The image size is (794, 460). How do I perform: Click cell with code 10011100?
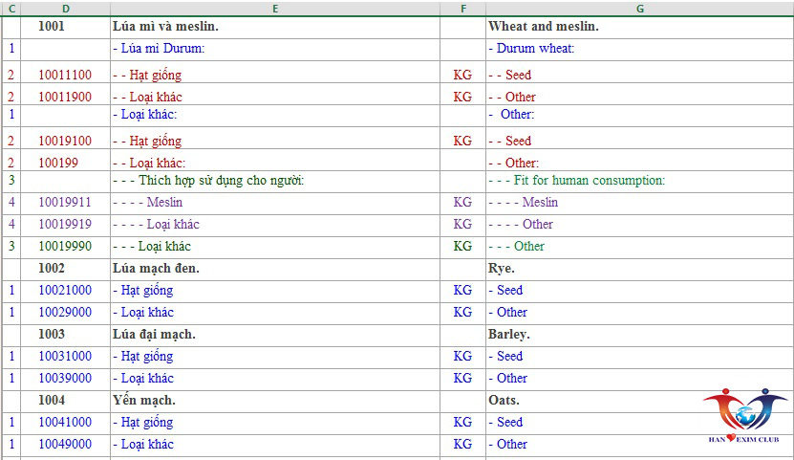coord(65,75)
